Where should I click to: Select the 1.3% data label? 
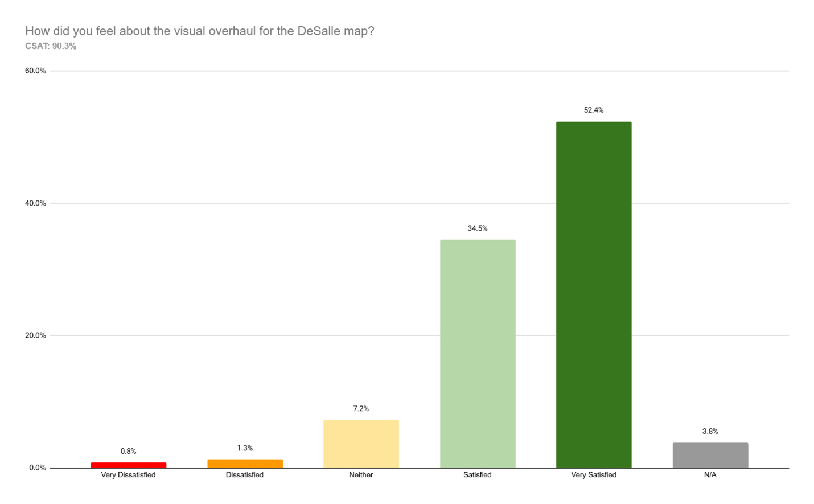click(x=245, y=448)
